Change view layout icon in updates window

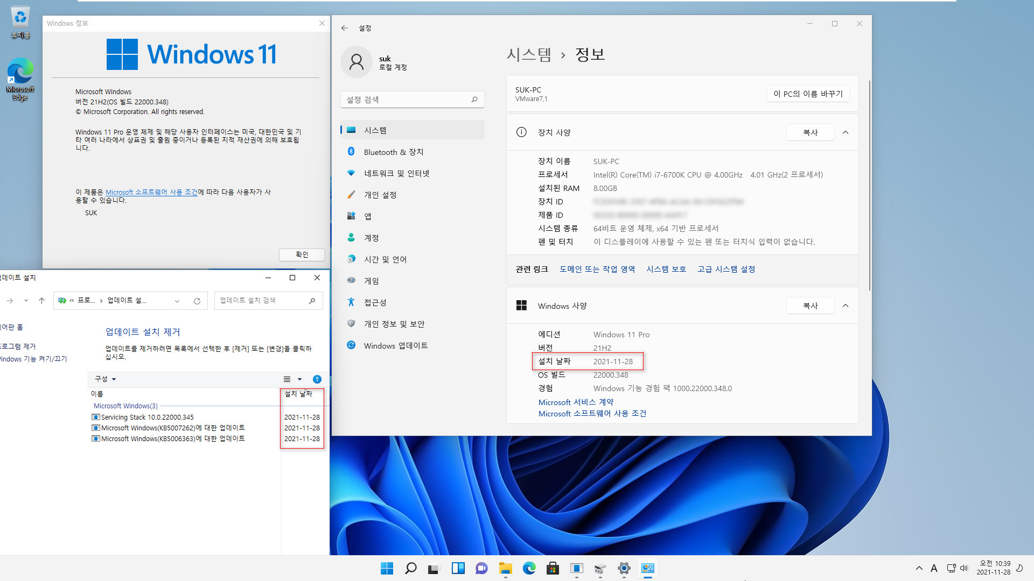point(287,379)
